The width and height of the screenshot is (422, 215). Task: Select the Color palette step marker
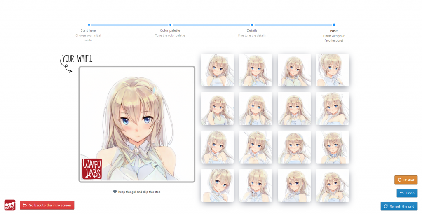[170, 25]
